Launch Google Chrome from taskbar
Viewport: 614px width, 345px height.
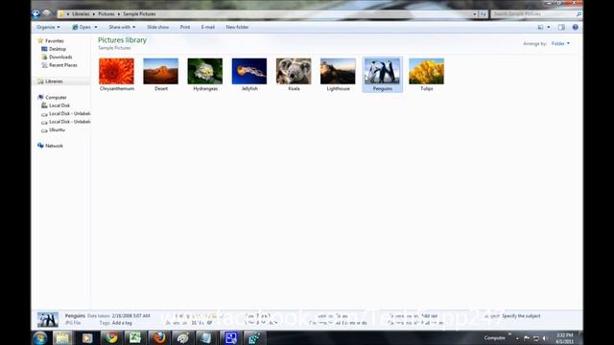(x=111, y=337)
